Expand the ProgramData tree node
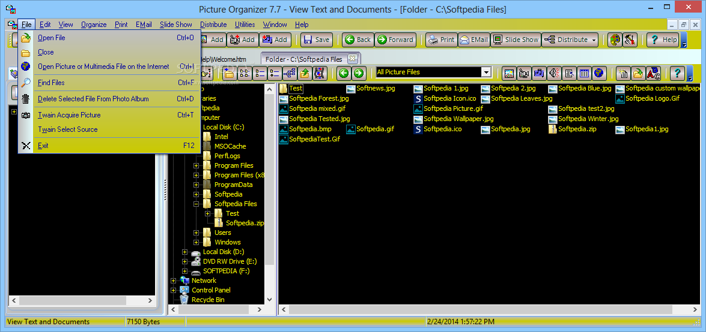 [x=196, y=185]
